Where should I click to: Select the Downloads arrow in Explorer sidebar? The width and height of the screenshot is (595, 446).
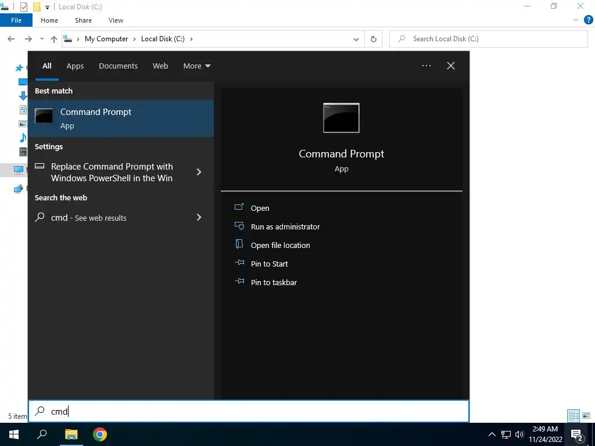point(23,96)
